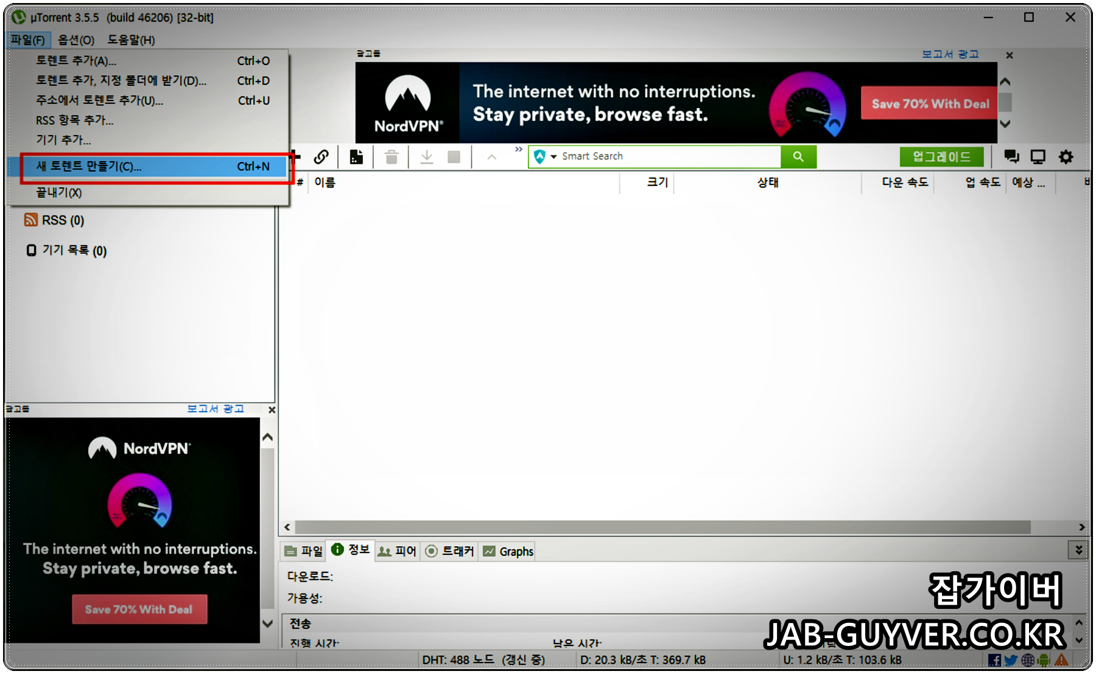Click Save 70% With Deal in top banner
Screen dimensions: 1096x674
pyautogui.click(x=930, y=103)
